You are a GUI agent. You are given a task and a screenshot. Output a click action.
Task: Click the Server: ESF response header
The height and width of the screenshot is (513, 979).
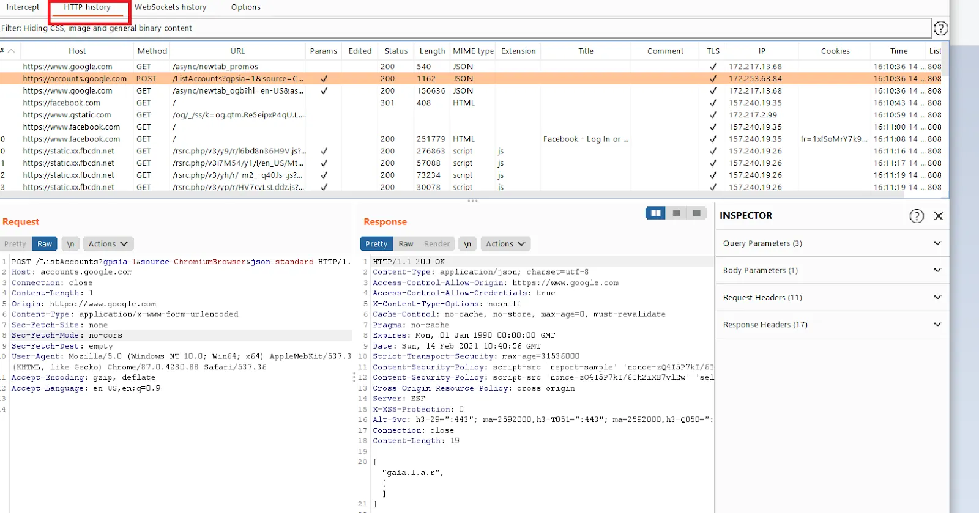tap(398, 399)
